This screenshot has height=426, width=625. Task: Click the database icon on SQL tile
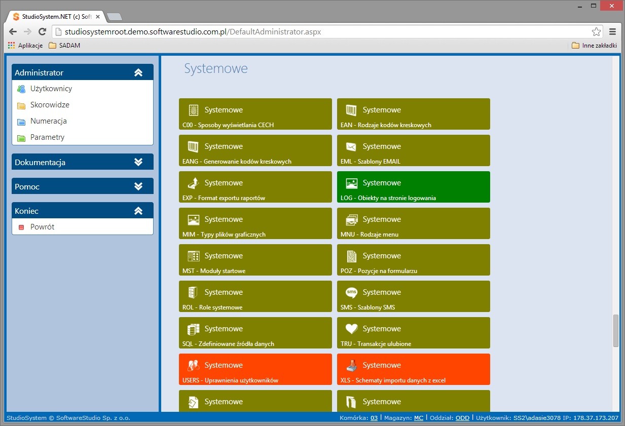(x=193, y=329)
